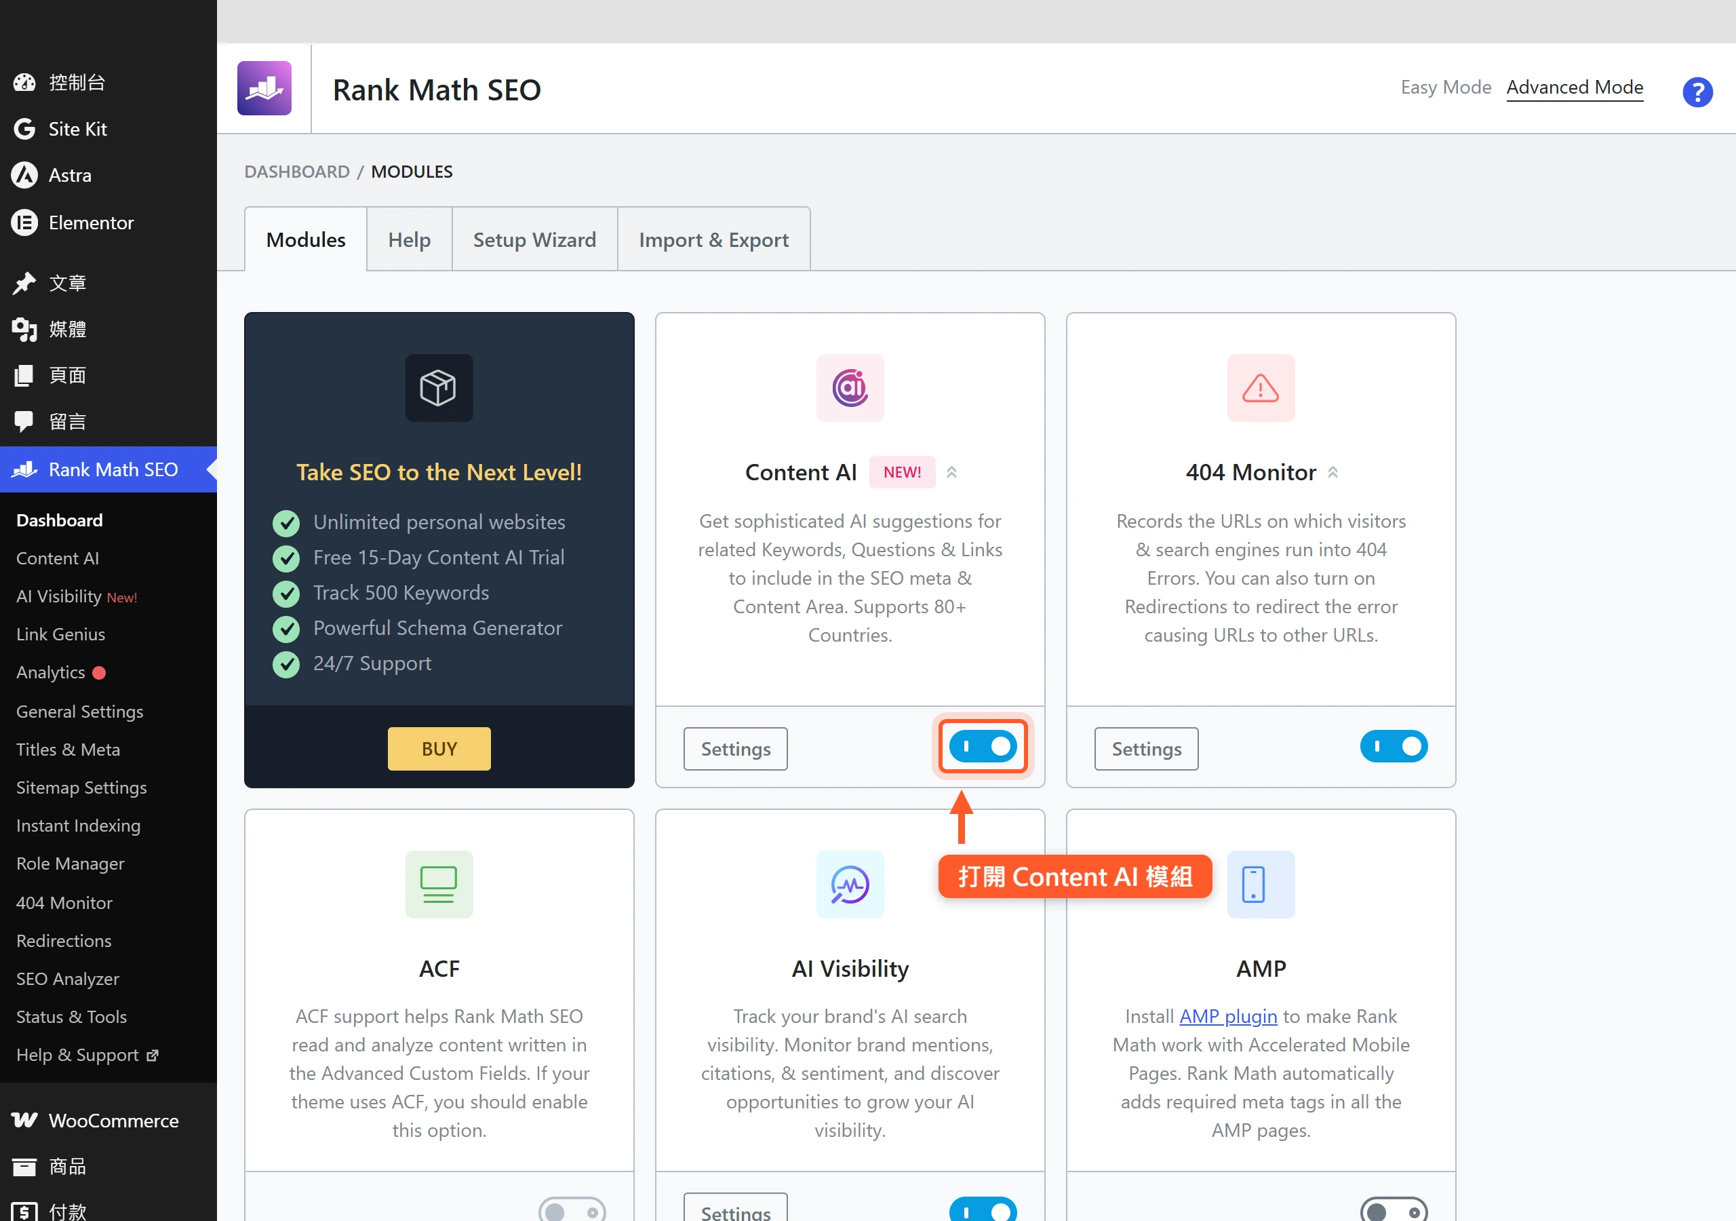
Task: Click the 24/7 Support checkmark
Action: pos(285,664)
